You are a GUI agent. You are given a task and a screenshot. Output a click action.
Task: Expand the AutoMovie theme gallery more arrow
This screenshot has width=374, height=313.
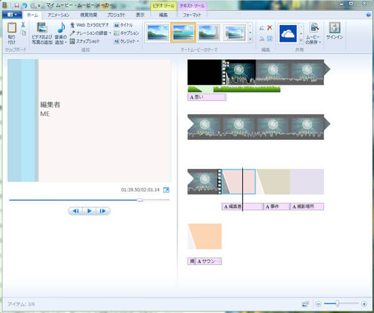250,39
